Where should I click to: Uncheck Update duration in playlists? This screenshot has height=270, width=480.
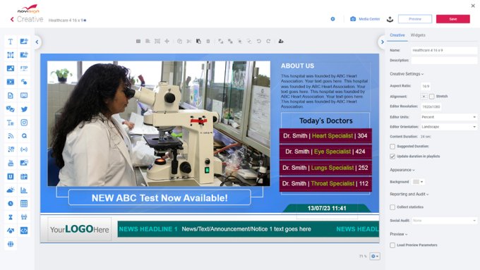(392, 157)
